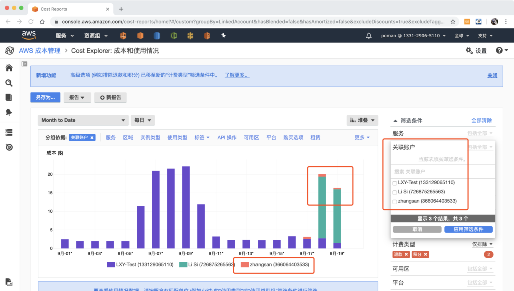Open the 每日 granularity dropdown
514x291 pixels.
(142, 120)
